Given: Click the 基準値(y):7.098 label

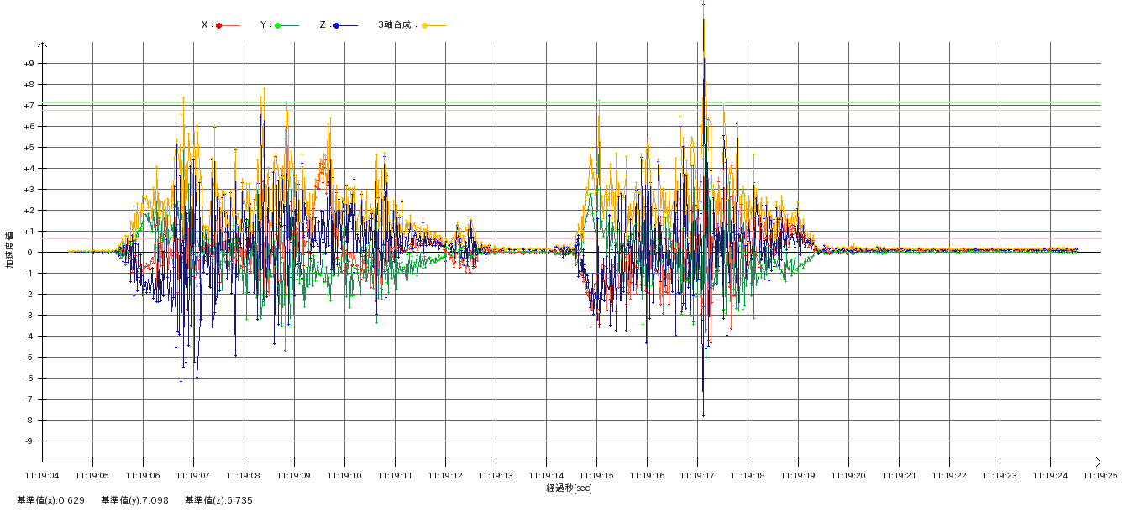Looking at the screenshot, I should point(134,500).
